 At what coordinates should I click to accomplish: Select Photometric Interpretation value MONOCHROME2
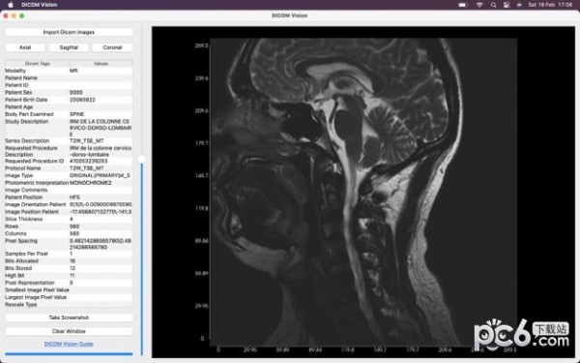(90, 183)
